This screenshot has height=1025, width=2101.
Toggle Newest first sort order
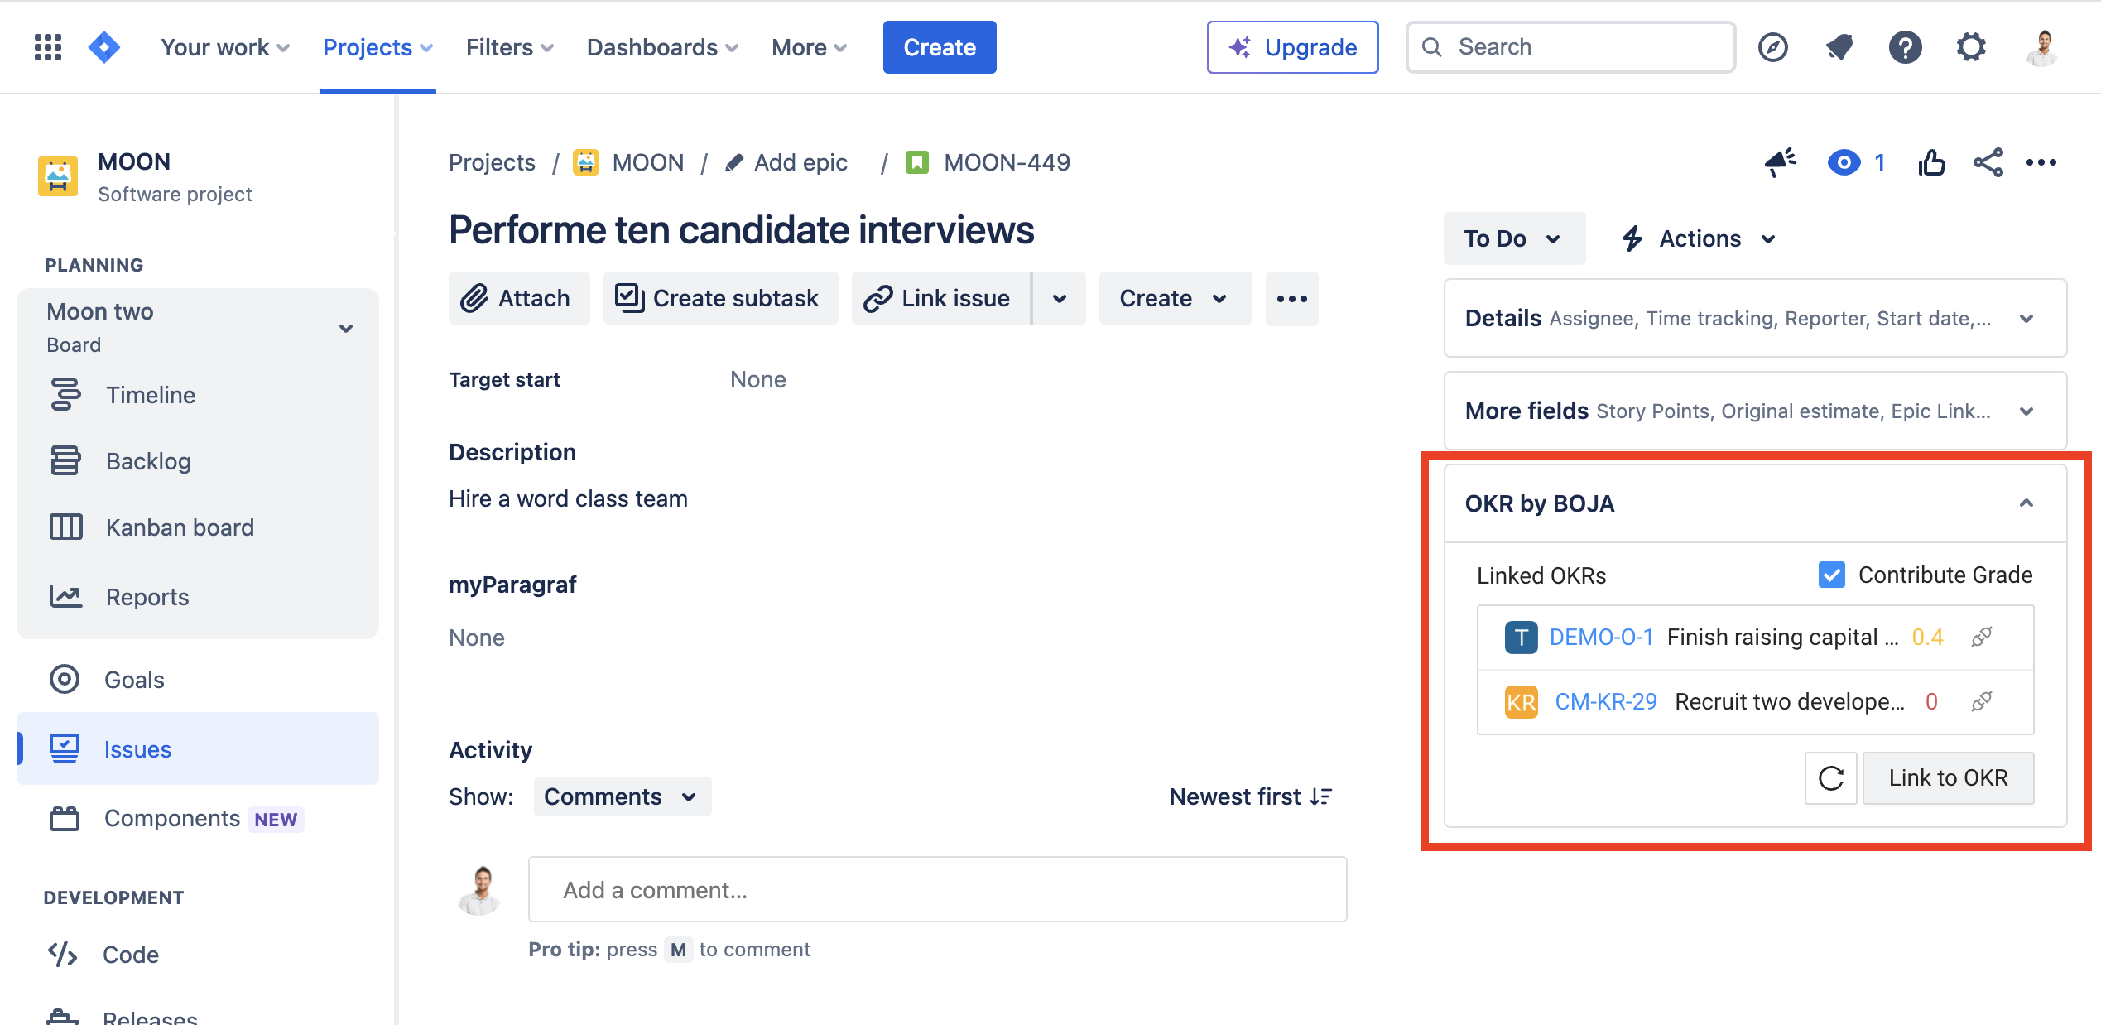coord(1250,796)
